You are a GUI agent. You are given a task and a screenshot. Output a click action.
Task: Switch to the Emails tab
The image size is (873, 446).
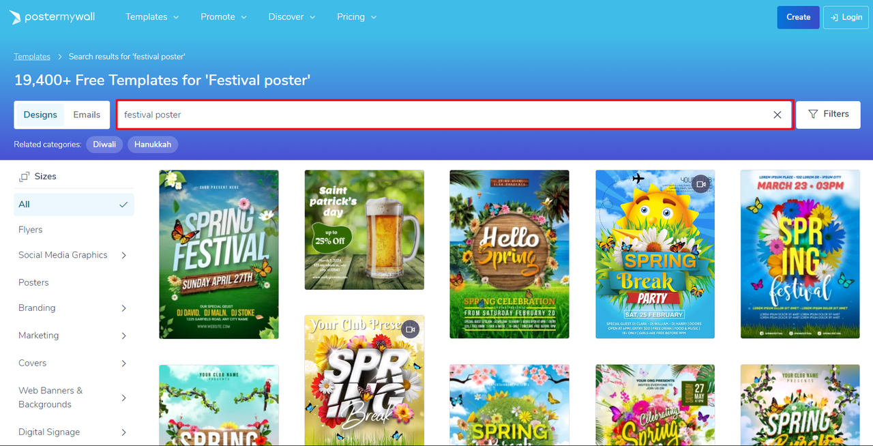point(87,115)
